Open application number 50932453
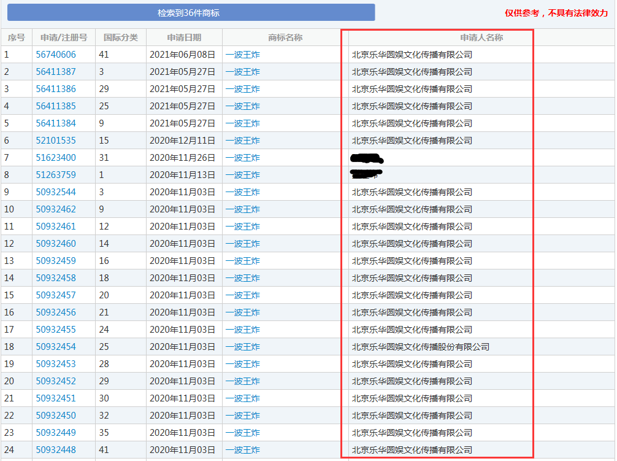The height and width of the screenshot is (461, 617). click(56, 364)
